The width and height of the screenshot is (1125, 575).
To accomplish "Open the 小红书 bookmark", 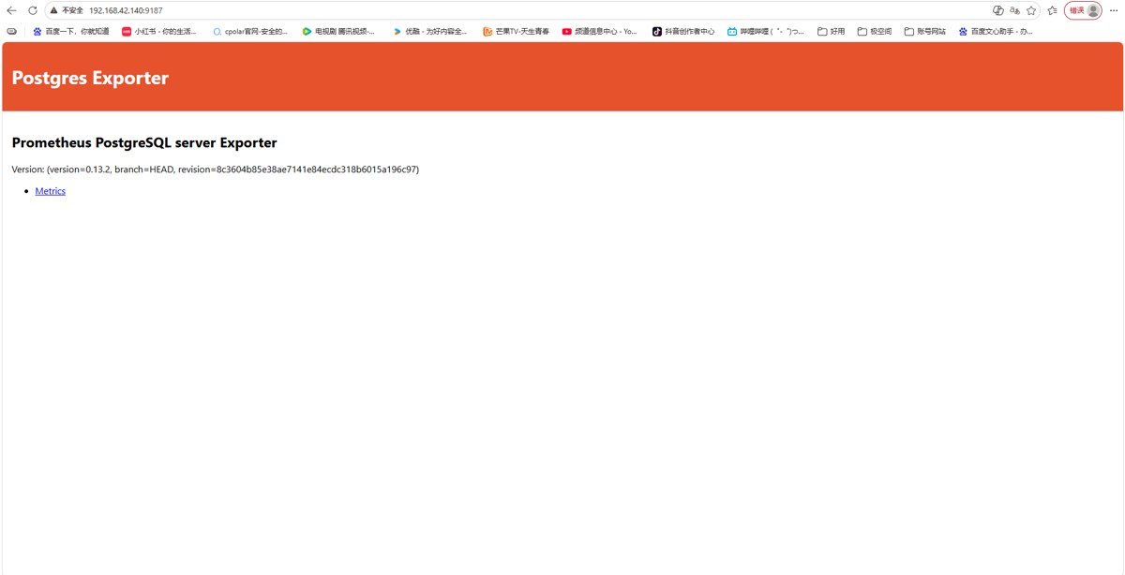I will tap(159, 31).
